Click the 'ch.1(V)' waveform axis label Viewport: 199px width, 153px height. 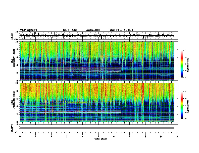click(x=12, y=35)
